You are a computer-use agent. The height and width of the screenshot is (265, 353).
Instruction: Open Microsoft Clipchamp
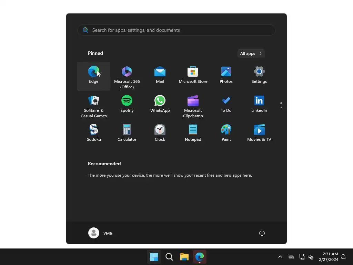tap(193, 106)
